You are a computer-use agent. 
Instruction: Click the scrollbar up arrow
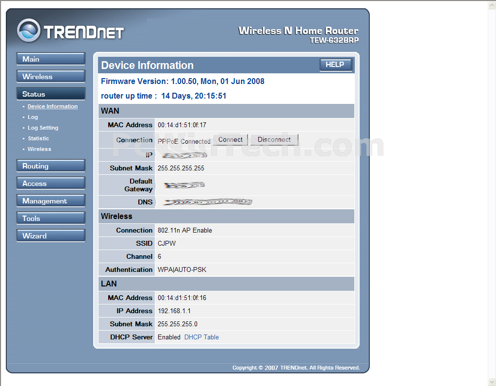tap(492, 5)
